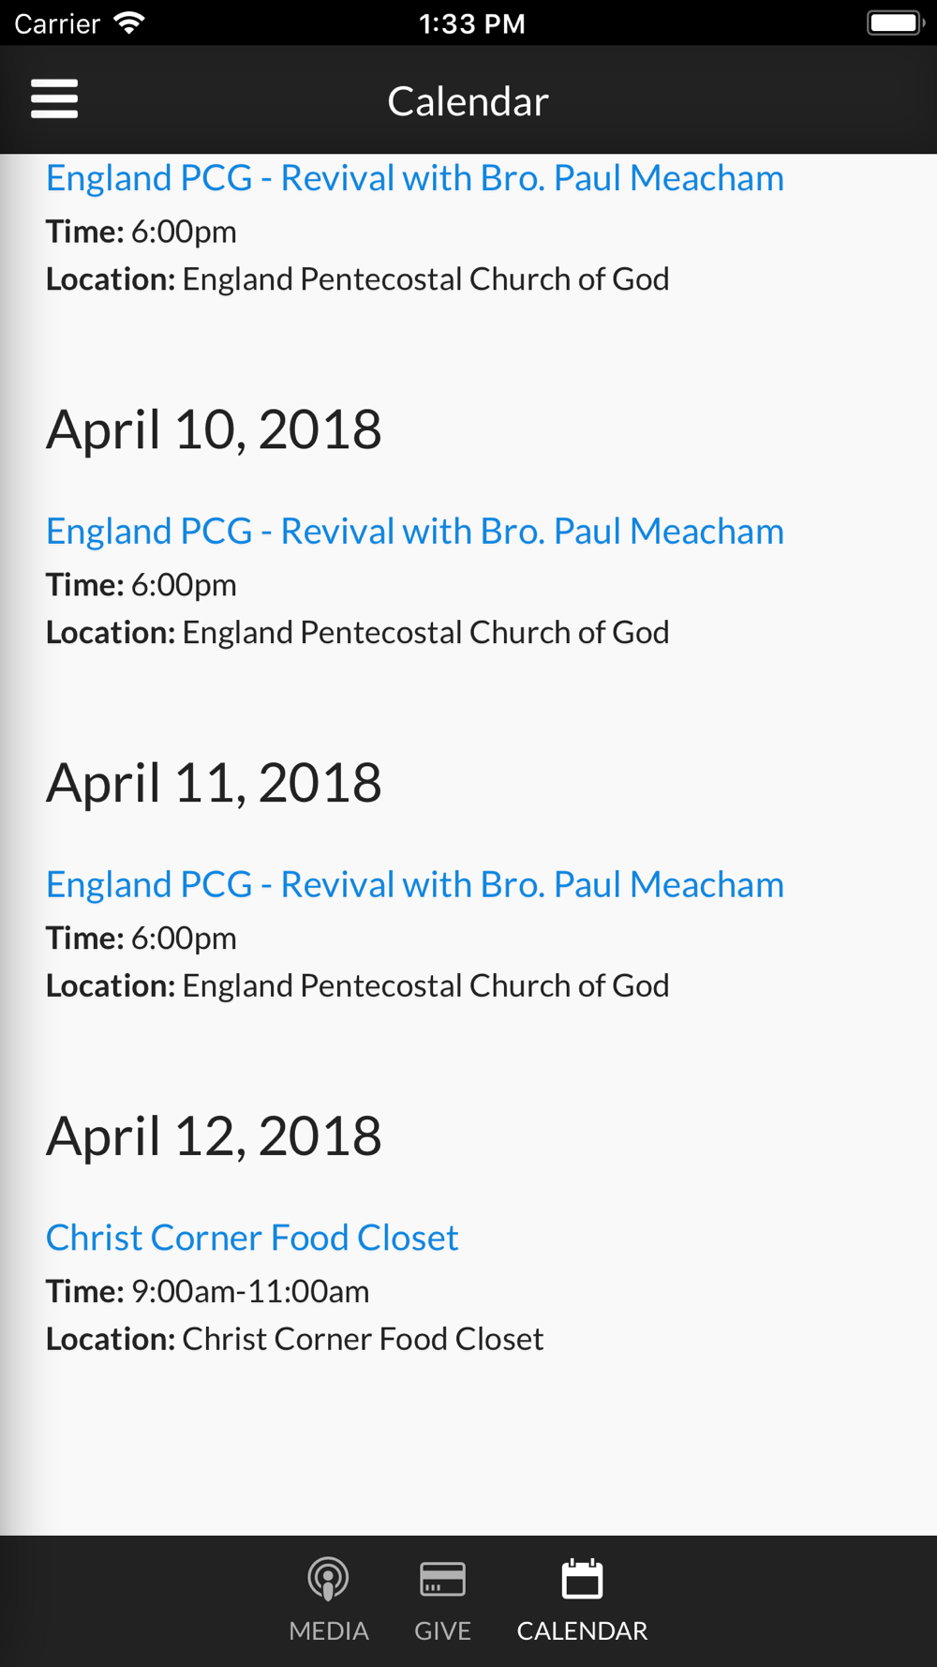Image resolution: width=937 pixels, height=1667 pixels.
Task: Switch to the MEDIA tab label
Action: (329, 1630)
